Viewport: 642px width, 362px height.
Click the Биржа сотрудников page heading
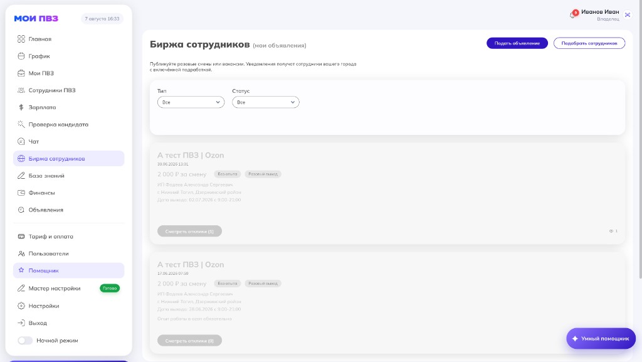200,44
